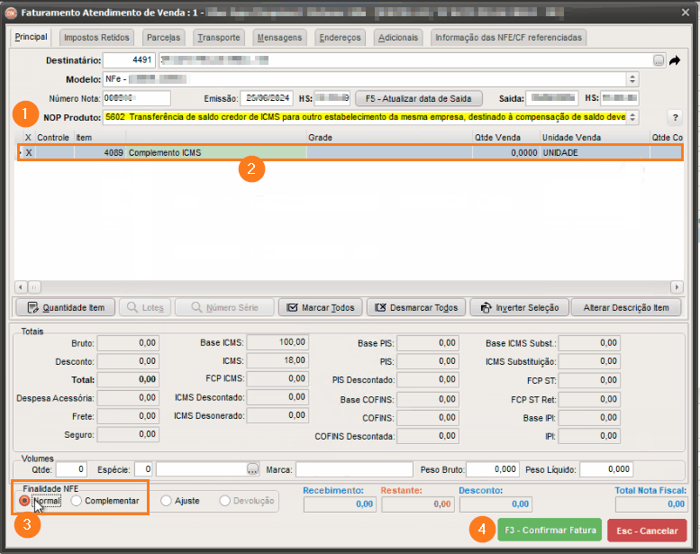Select Normal finalidade radio button
Viewport: 700px width, 554px height.
pyautogui.click(x=24, y=501)
